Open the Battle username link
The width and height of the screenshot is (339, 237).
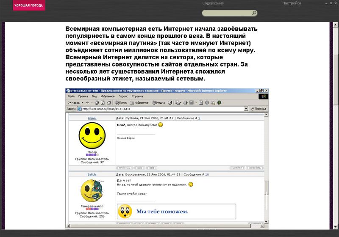pos(92,174)
